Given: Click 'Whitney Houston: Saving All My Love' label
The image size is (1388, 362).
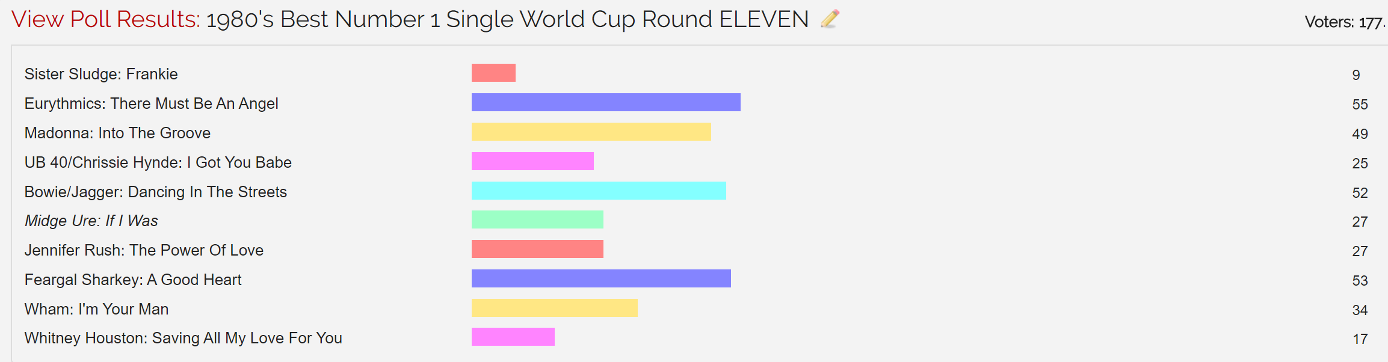Looking at the screenshot, I should click(184, 338).
